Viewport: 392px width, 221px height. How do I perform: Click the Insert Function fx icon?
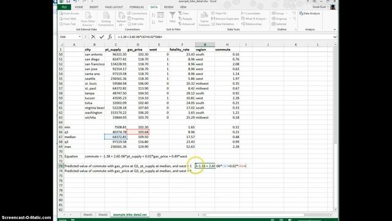(x=110, y=37)
